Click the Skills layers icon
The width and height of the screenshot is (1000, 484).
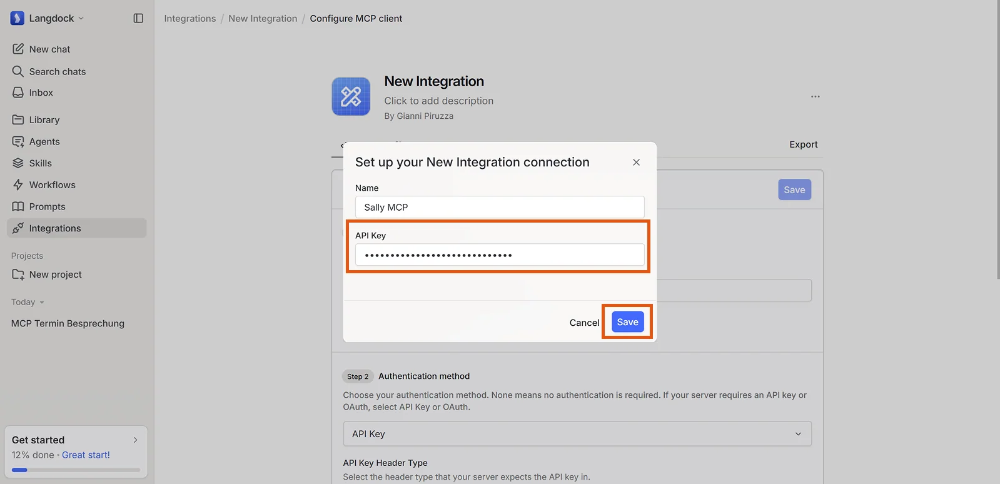pos(18,163)
